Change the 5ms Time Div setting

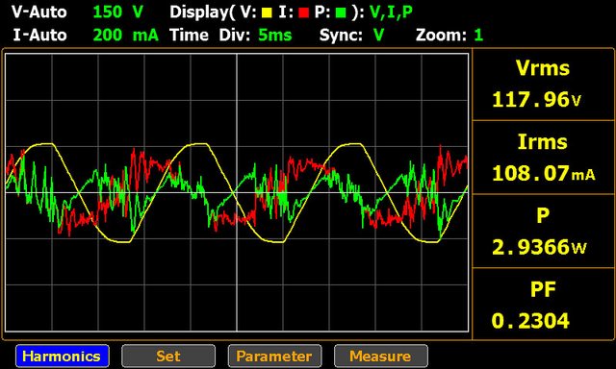point(275,36)
